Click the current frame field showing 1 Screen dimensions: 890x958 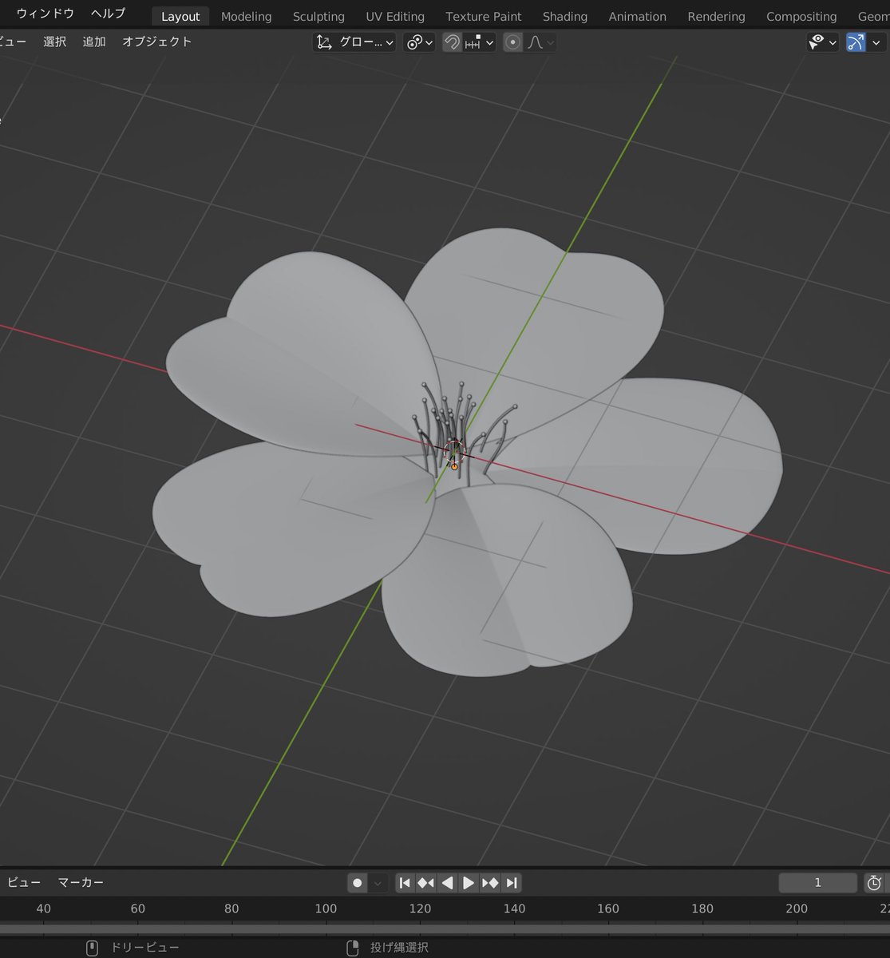coord(817,882)
